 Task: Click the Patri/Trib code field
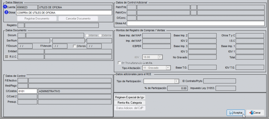coord(132,7)
